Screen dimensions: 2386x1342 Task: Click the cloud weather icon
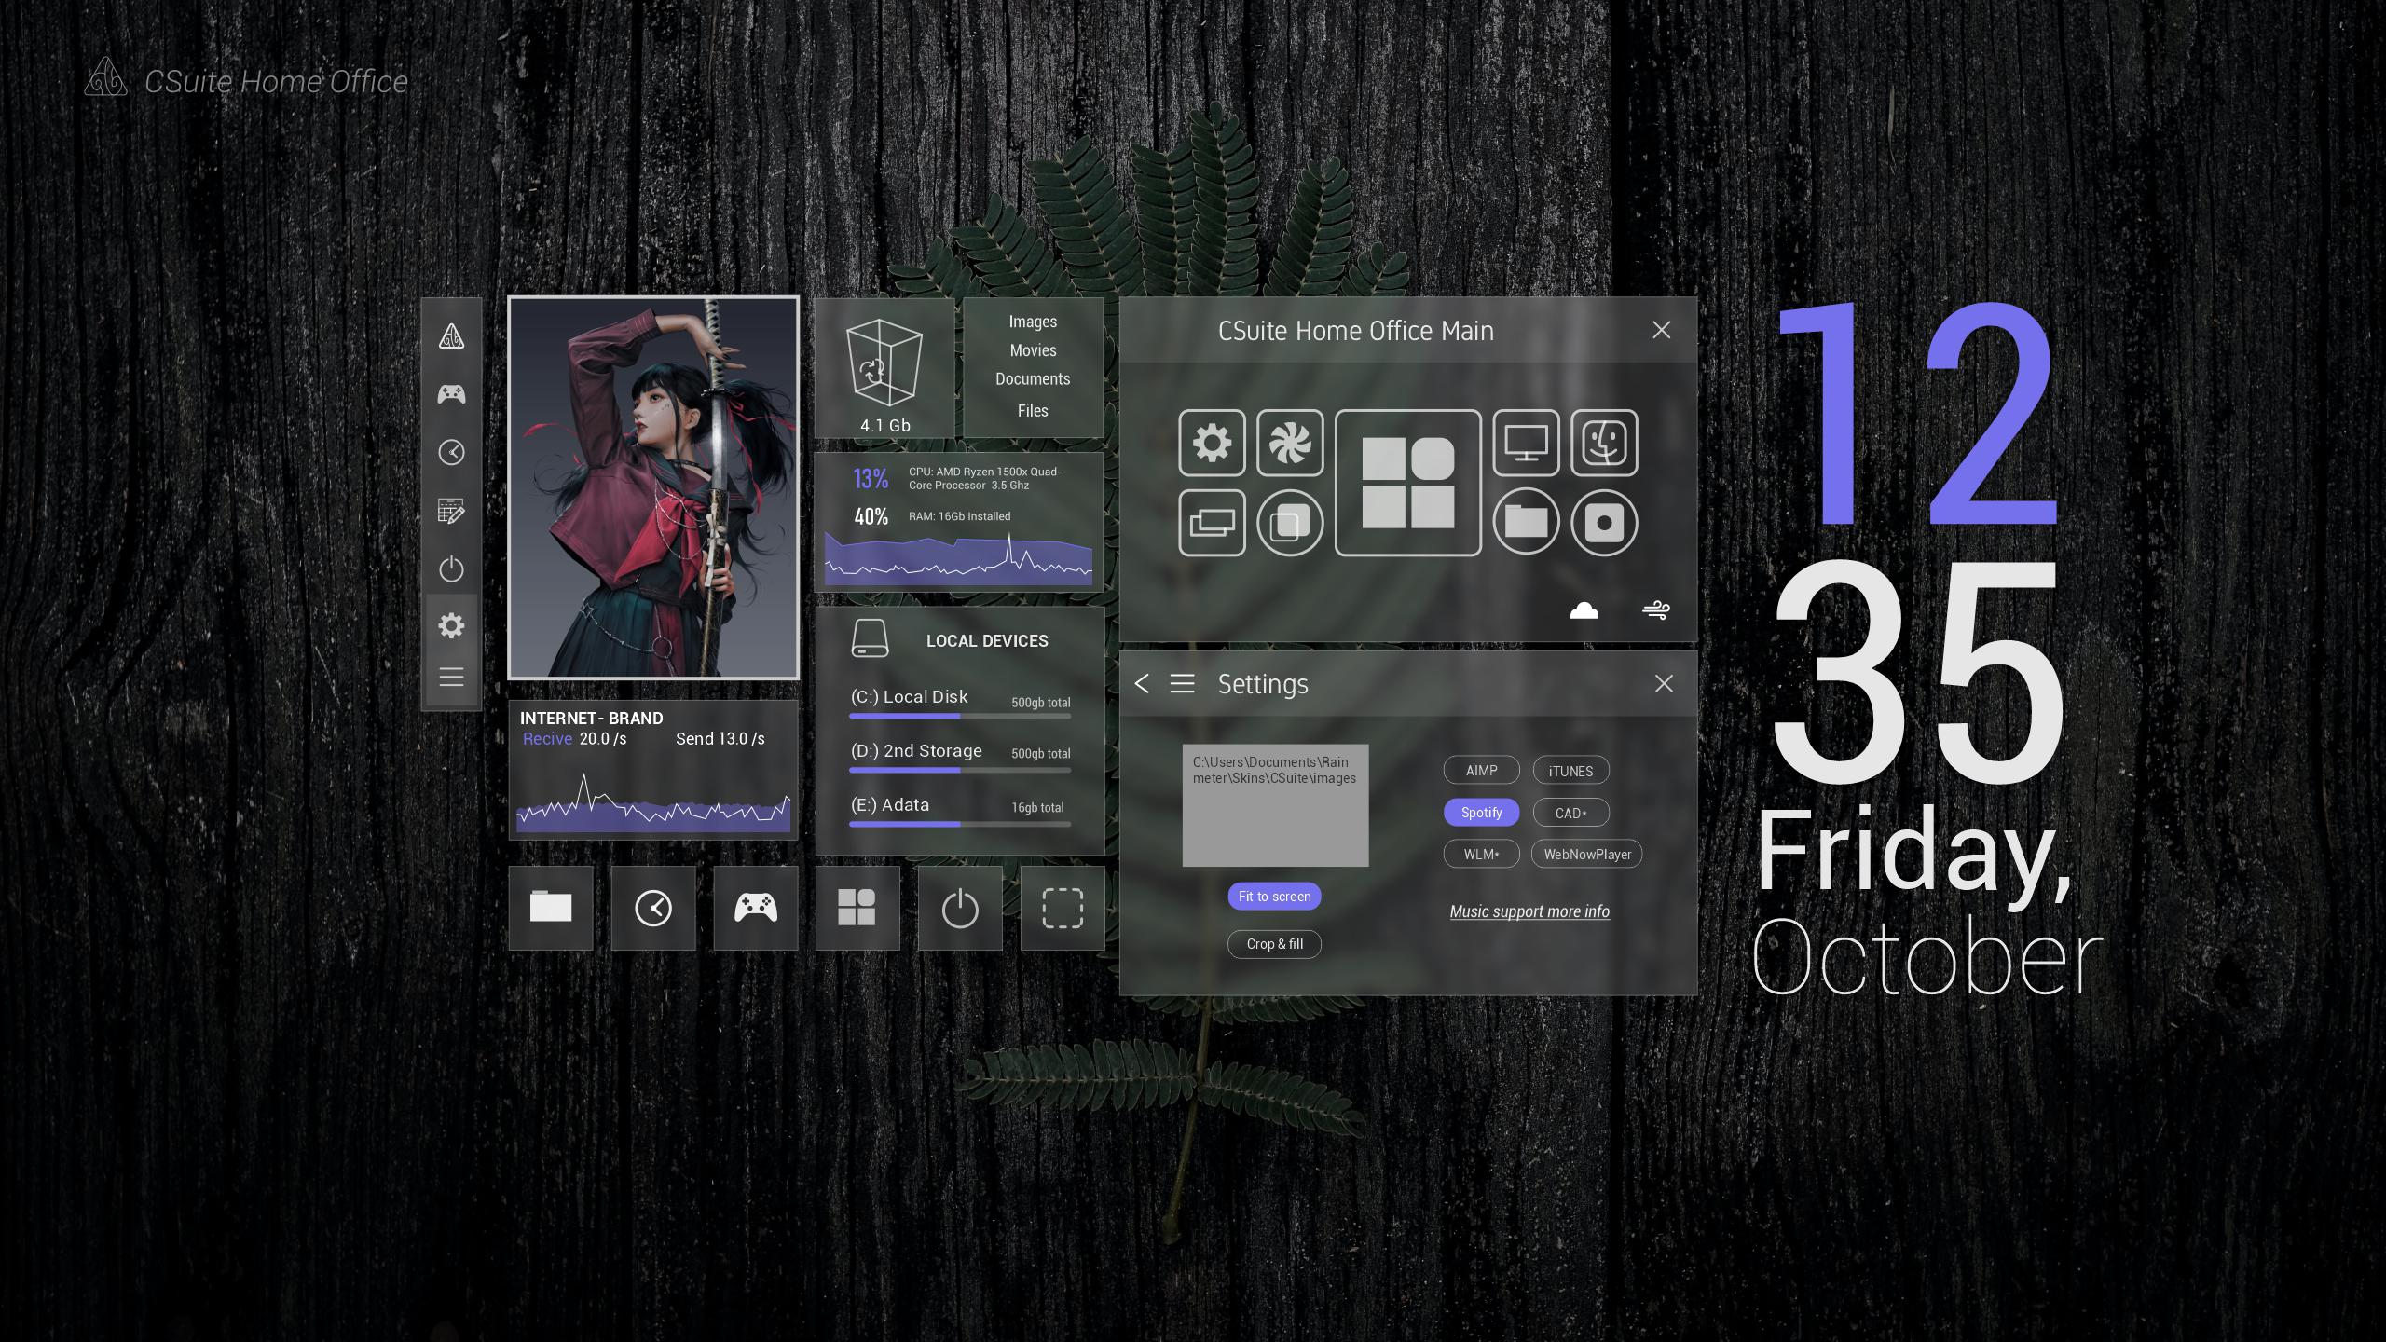(x=1584, y=610)
